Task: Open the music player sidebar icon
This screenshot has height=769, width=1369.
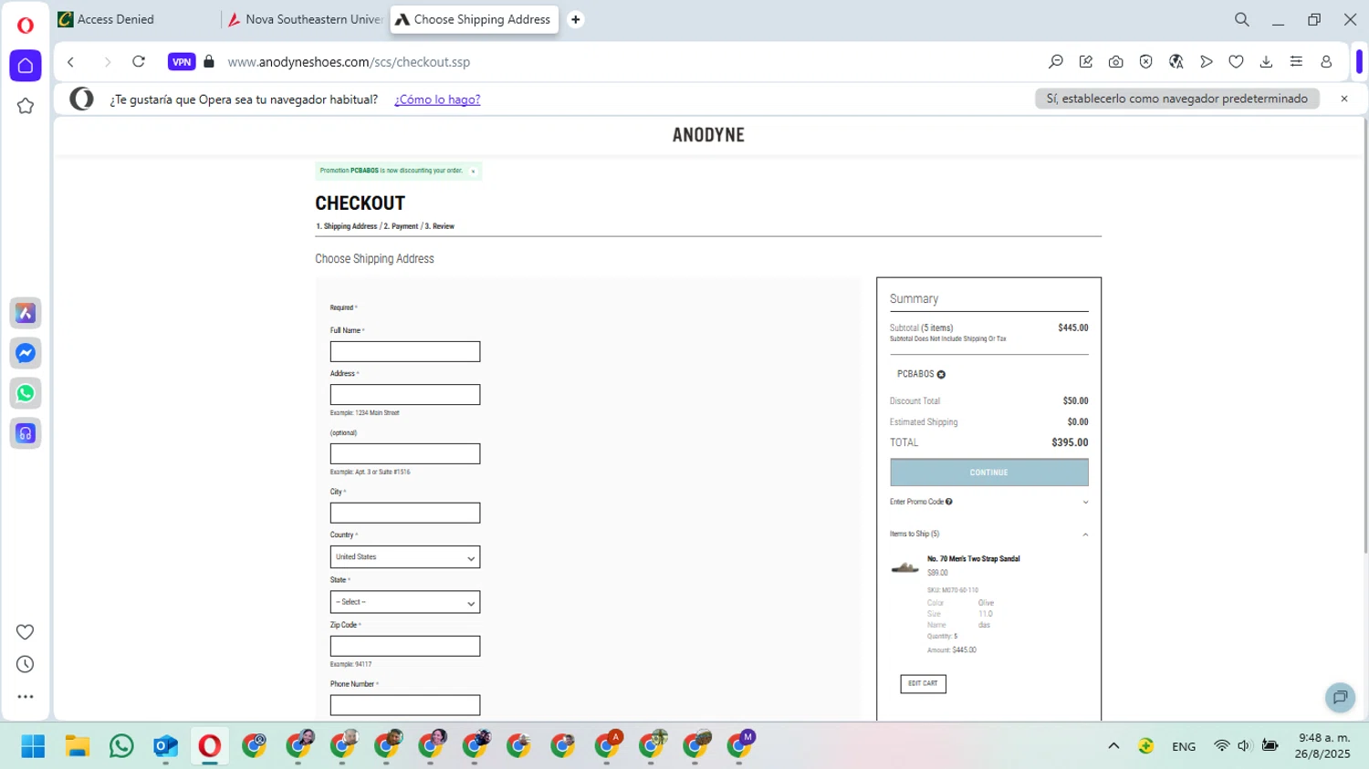Action: (26, 433)
